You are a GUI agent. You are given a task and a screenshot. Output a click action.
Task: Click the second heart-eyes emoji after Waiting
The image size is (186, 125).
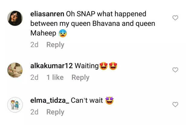click(x=113, y=66)
